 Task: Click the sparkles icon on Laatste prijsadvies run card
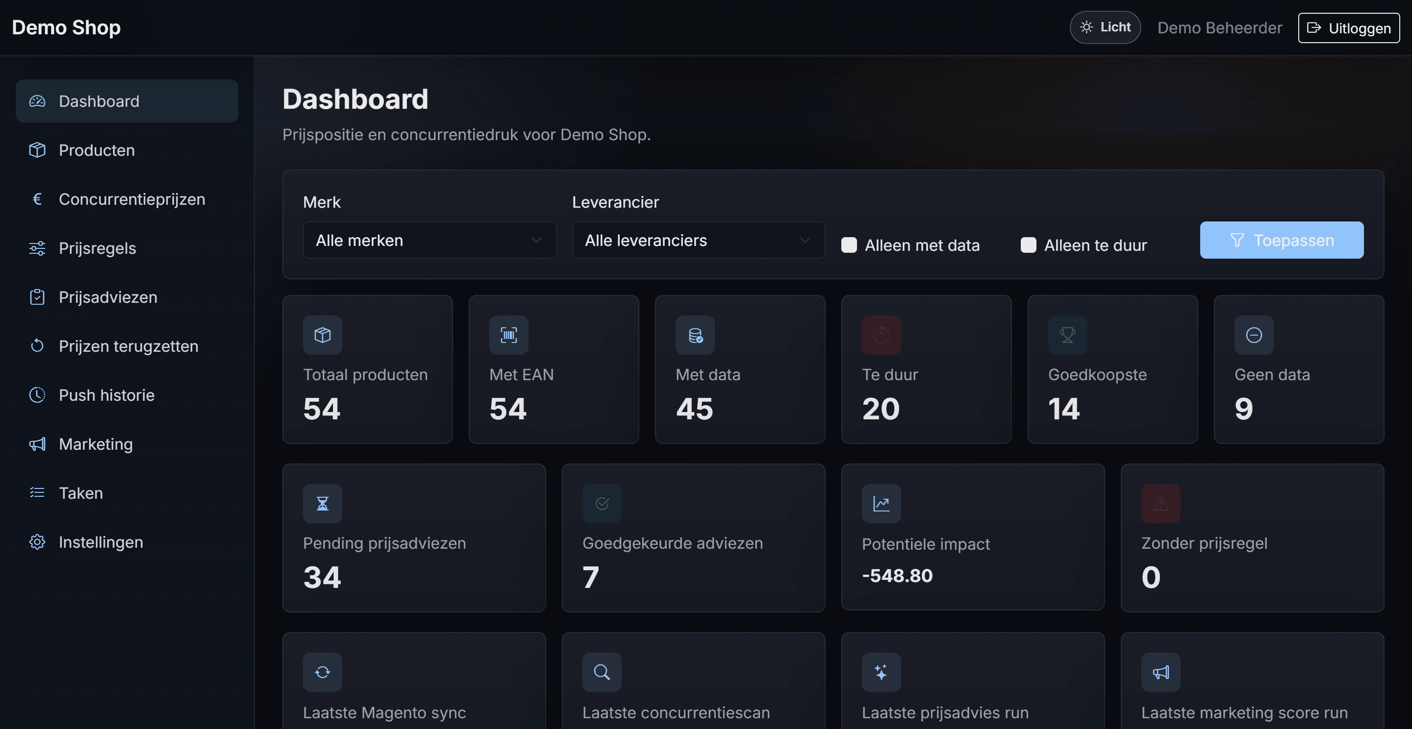click(x=882, y=672)
